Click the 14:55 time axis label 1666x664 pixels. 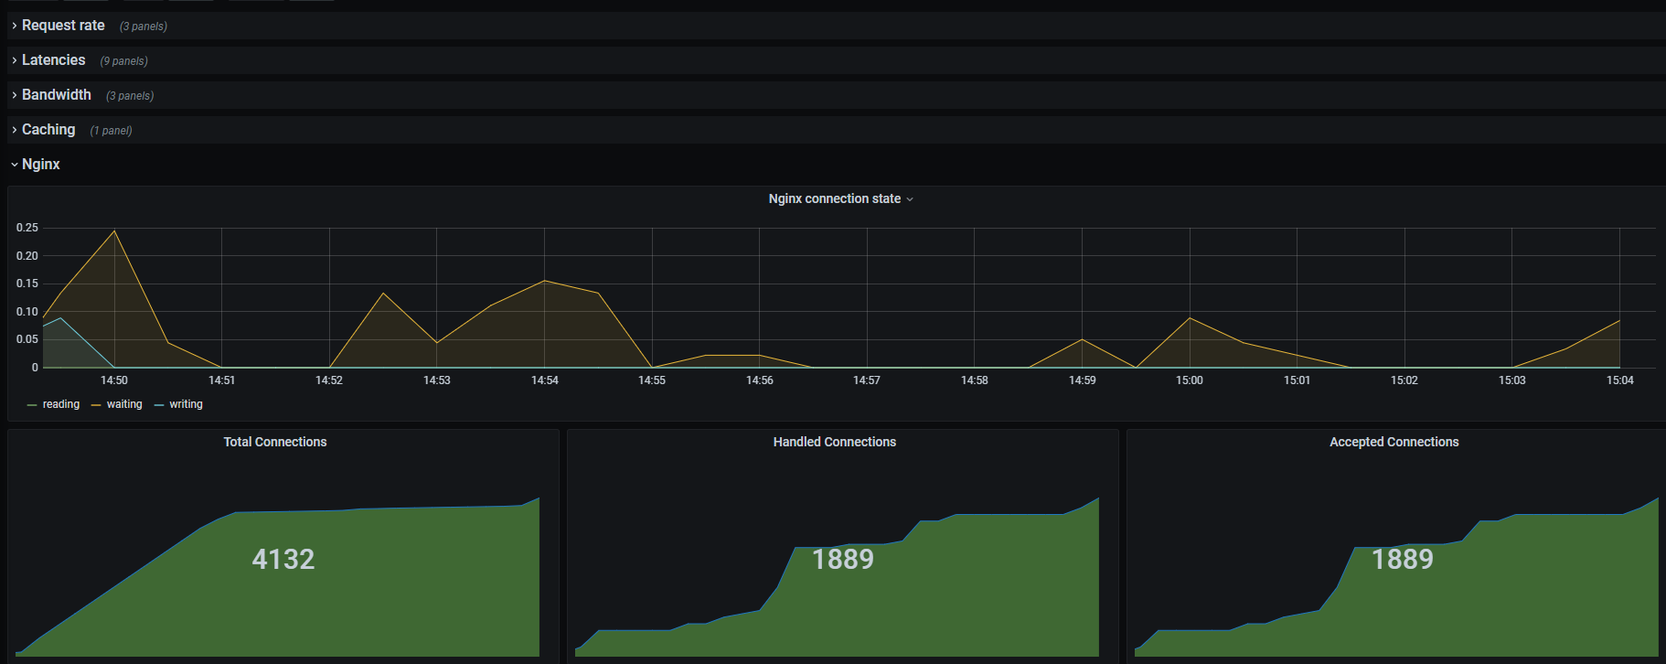(x=652, y=380)
